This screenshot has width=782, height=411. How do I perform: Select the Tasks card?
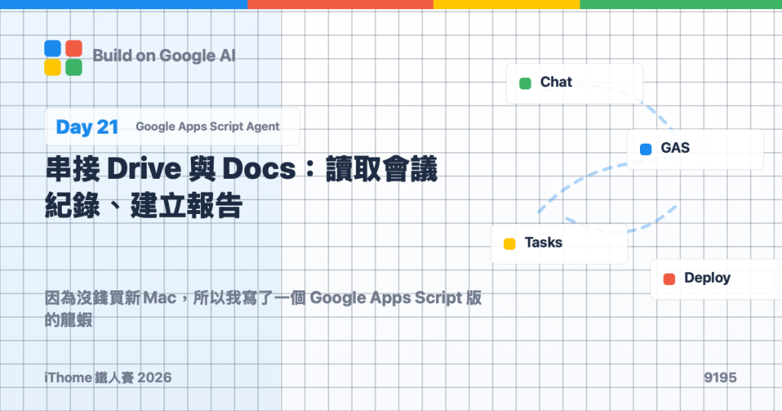click(559, 244)
